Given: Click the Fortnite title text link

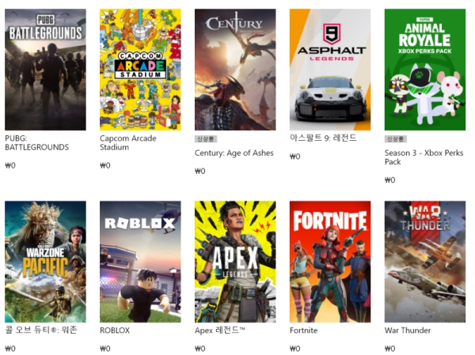Looking at the screenshot, I should 303,330.
